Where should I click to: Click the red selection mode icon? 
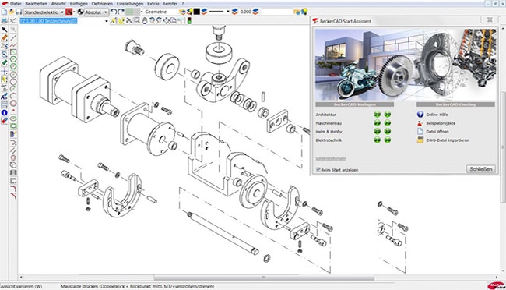(69, 12)
